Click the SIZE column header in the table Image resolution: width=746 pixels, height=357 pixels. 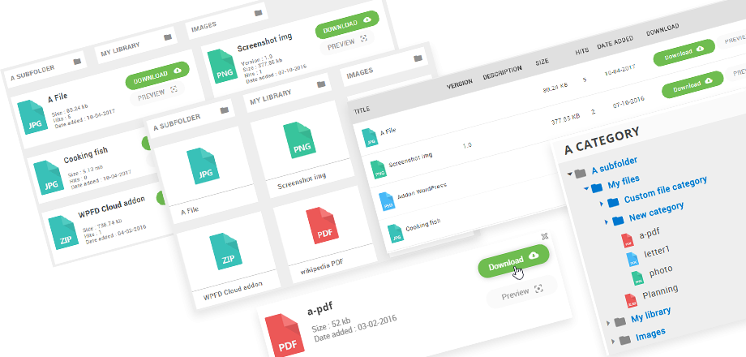(542, 62)
